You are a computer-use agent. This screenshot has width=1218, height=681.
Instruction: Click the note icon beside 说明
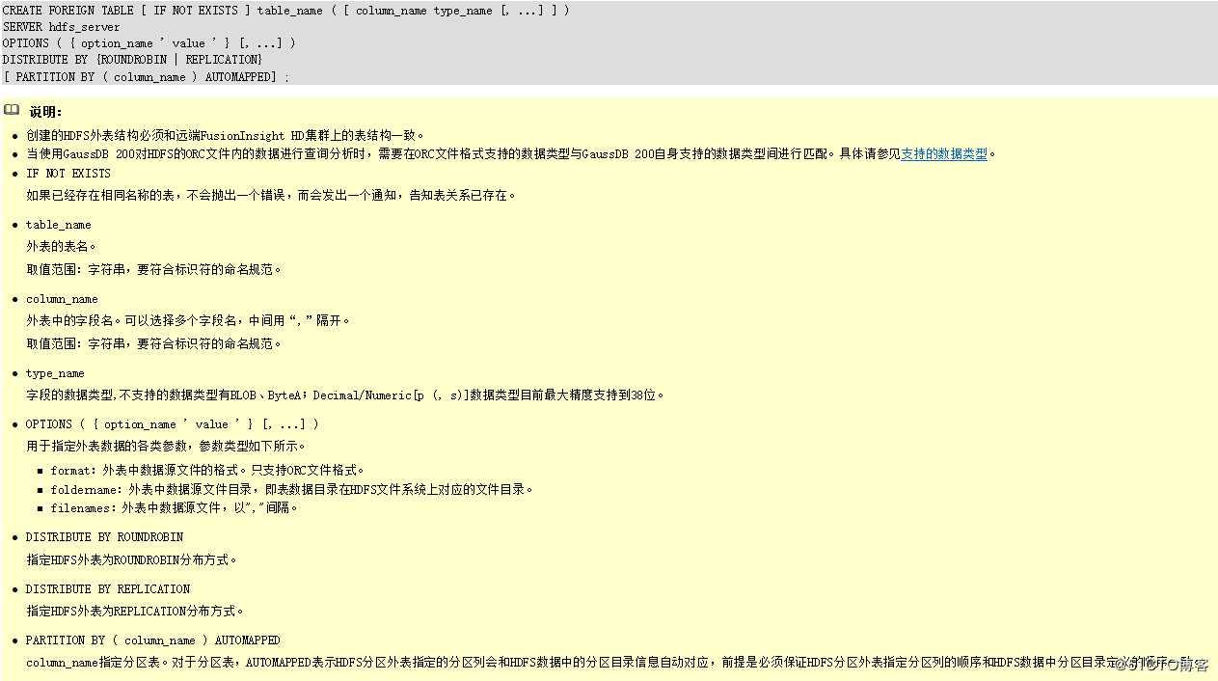click(x=11, y=110)
